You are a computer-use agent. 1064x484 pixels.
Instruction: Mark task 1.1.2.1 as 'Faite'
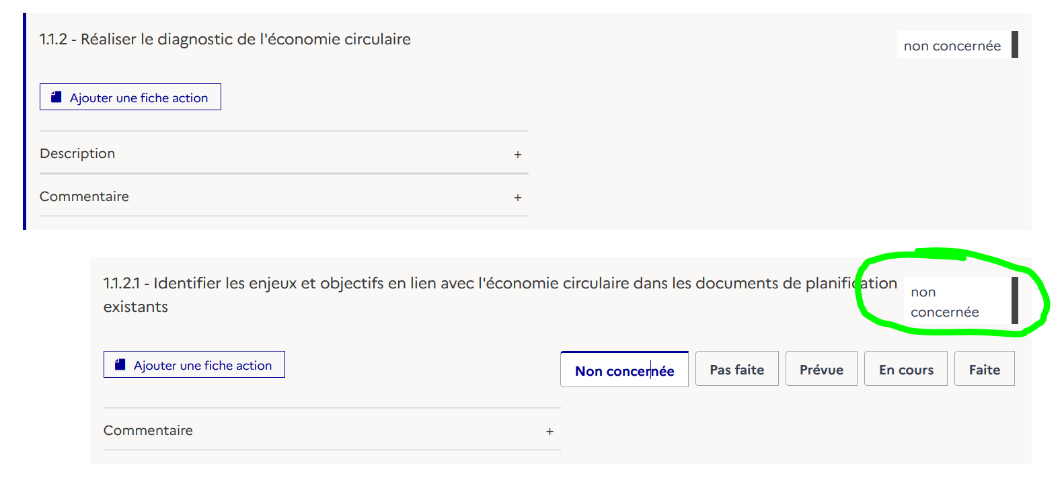984,368
